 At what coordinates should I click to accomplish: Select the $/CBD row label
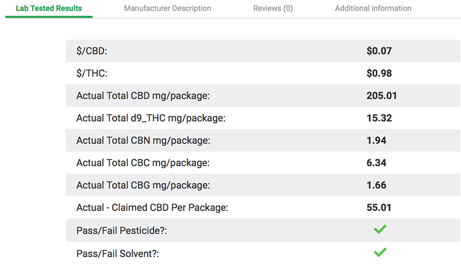[x=92, y=51]
